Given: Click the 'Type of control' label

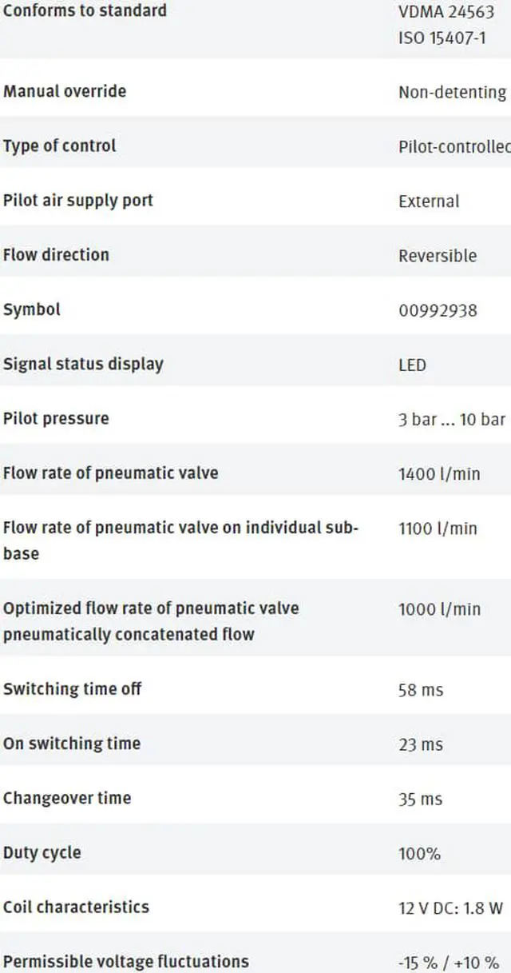Looking at the screenshot, I should tap(60, 146).
